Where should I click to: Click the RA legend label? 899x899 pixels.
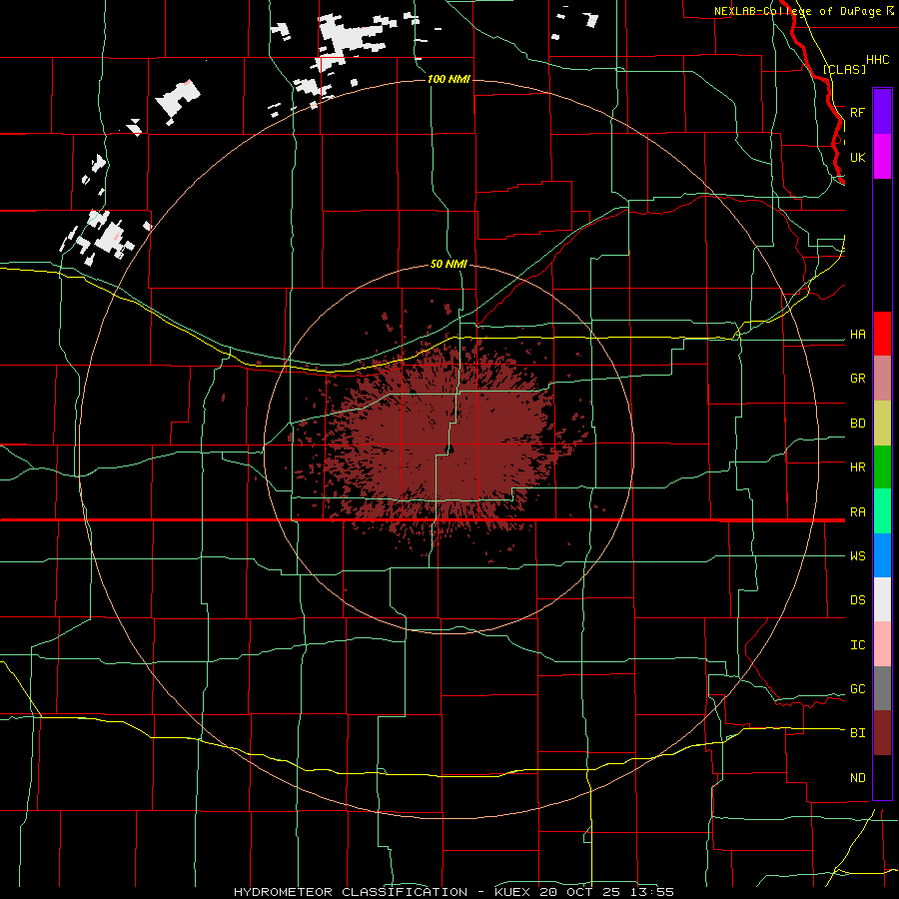point(857,512)
